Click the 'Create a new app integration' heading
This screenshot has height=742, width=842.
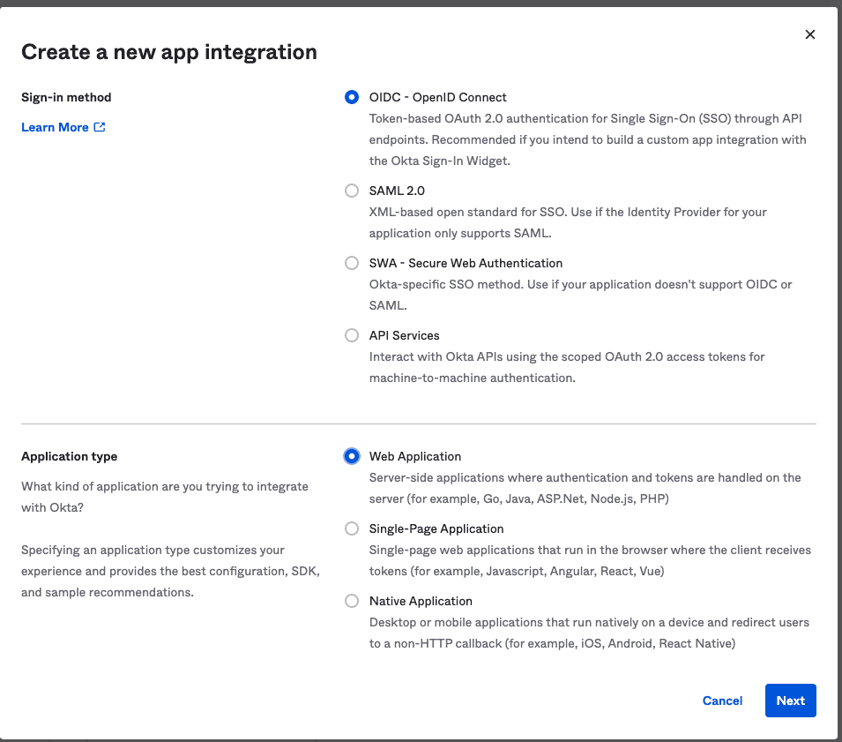(x=169, y=52)
